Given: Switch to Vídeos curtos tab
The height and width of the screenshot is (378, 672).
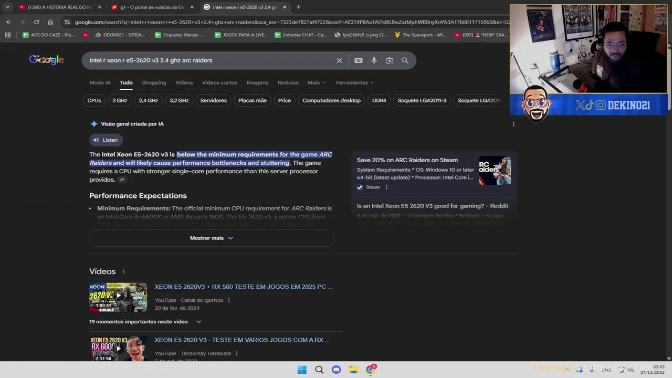Looking at the screenshot, I should [219, 82].
